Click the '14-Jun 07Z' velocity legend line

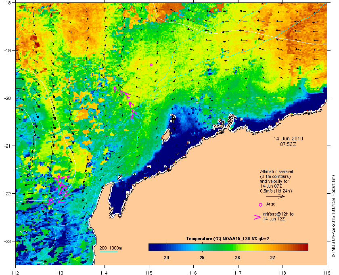pos(271,186)
